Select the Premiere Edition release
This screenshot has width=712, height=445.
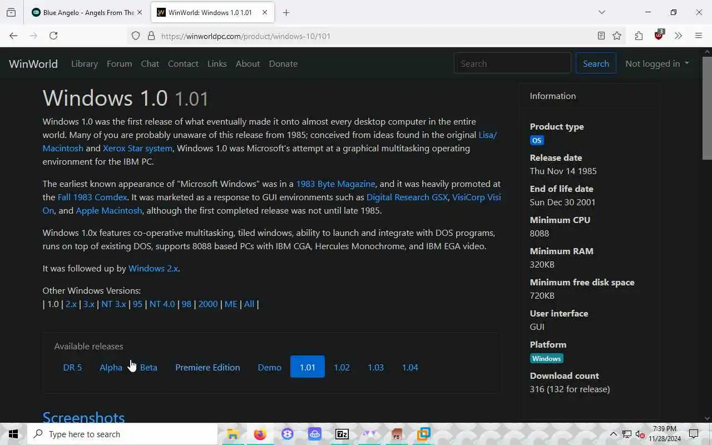(207, 367)
